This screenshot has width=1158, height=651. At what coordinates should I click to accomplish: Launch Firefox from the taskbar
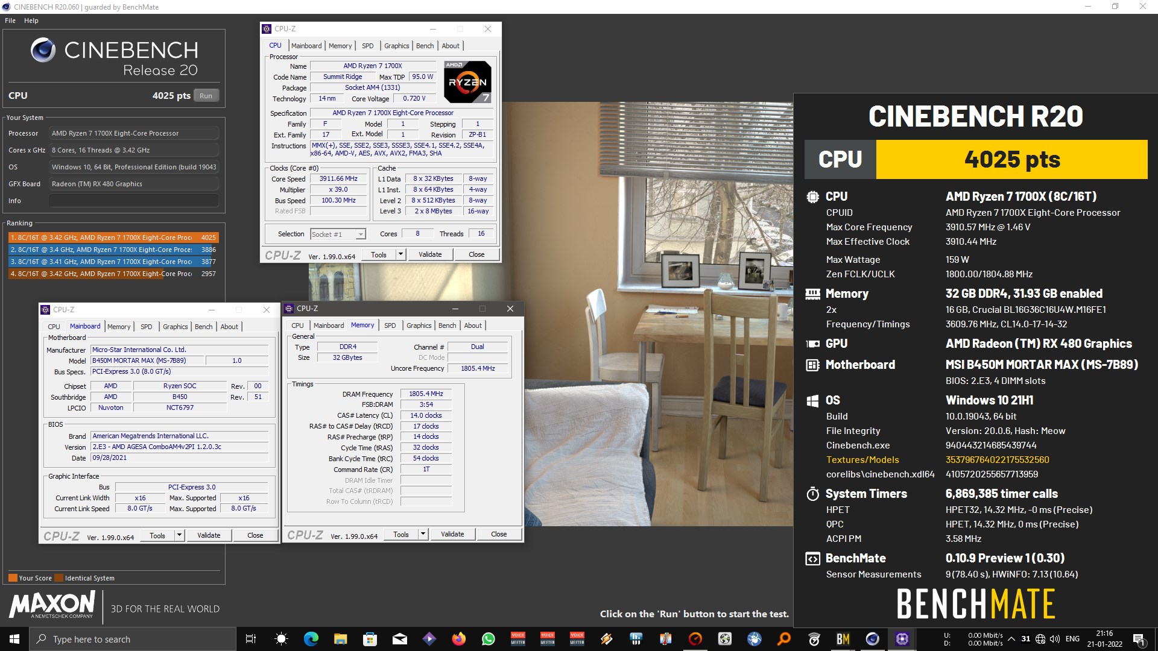pos(459,639)
